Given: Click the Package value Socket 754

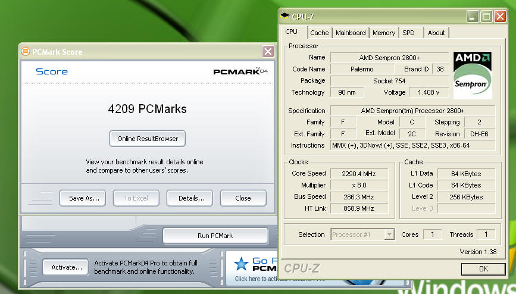Looking at the screenshot, I should pos(389,81).
